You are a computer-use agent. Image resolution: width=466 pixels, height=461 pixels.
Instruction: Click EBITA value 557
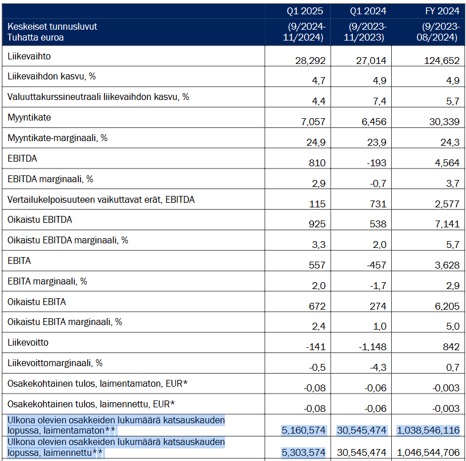point(317,265)
